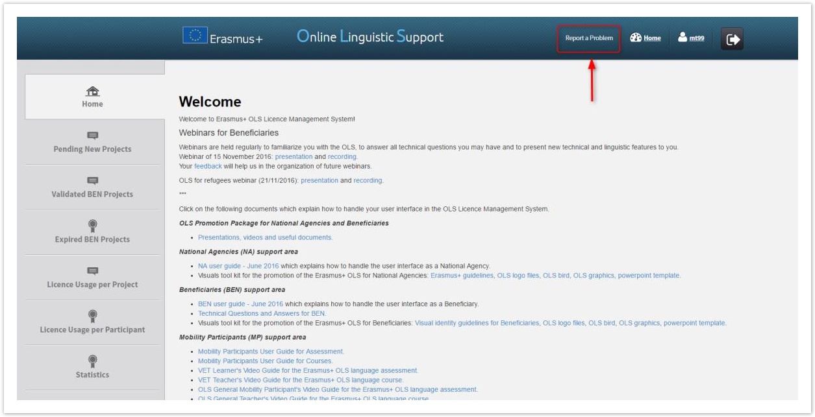Open OLS graphics in the Beneficiaries kit
815x417 pixels.
click(x=639, y=323)
